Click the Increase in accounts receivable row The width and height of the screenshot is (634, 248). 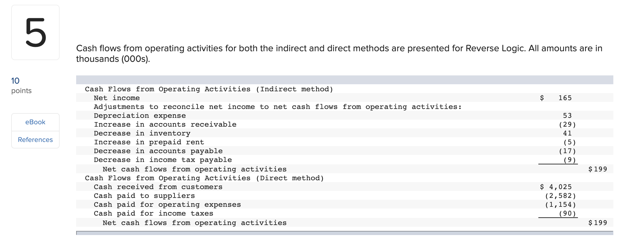click(165, 124)
